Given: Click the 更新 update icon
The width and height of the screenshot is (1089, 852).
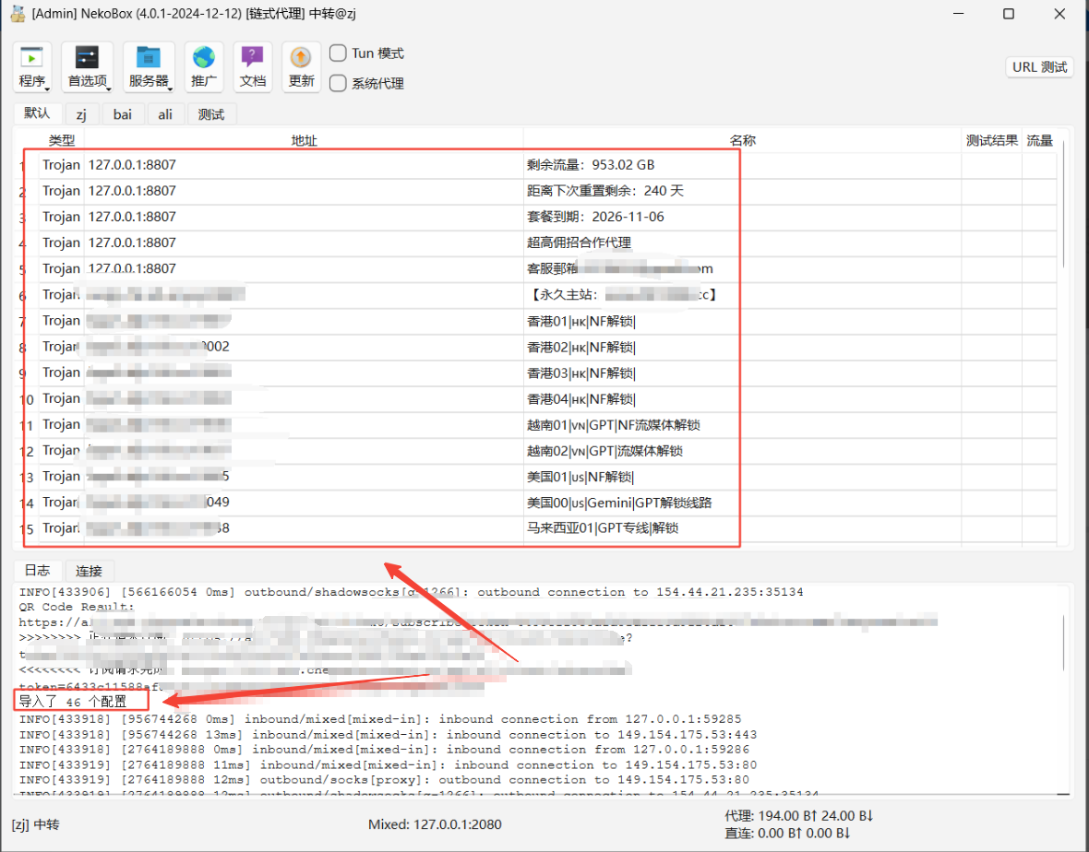Looking at the screenshot, I should (301, 58).
